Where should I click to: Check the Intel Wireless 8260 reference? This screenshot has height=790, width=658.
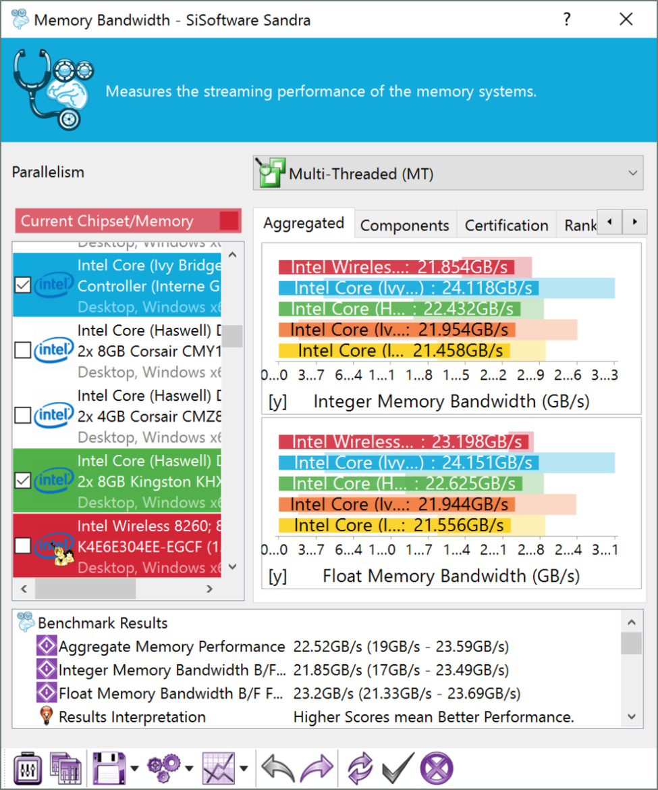(23, 545)
